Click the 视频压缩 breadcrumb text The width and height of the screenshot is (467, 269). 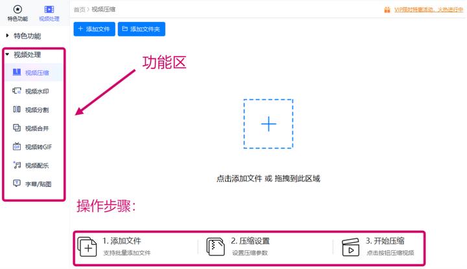click(103, 10)
